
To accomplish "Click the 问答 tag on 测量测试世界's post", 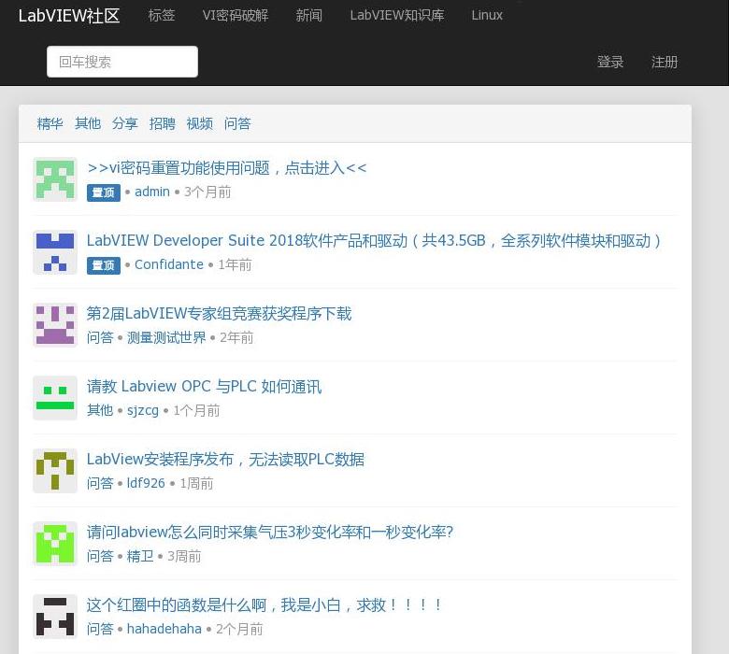I will [100, 337].
